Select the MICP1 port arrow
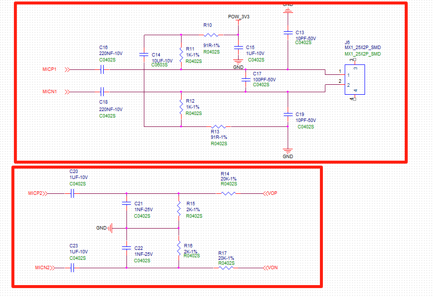The height and width of the screenshot is (296, 433). click(67, 69)
